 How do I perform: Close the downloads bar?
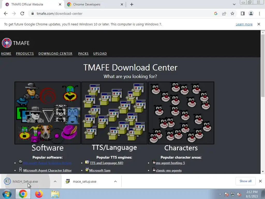coord(260,181)
